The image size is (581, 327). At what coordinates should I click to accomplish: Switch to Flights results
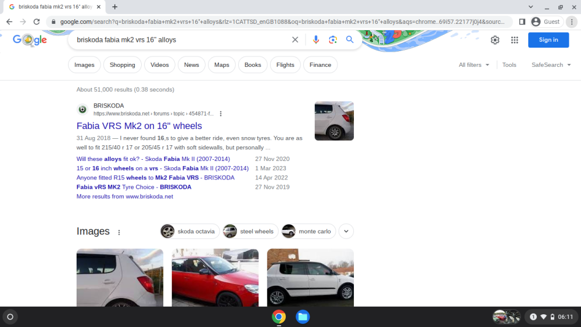(285, 65)
